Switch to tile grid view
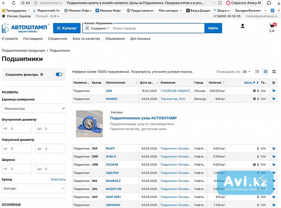 [273, 72]
